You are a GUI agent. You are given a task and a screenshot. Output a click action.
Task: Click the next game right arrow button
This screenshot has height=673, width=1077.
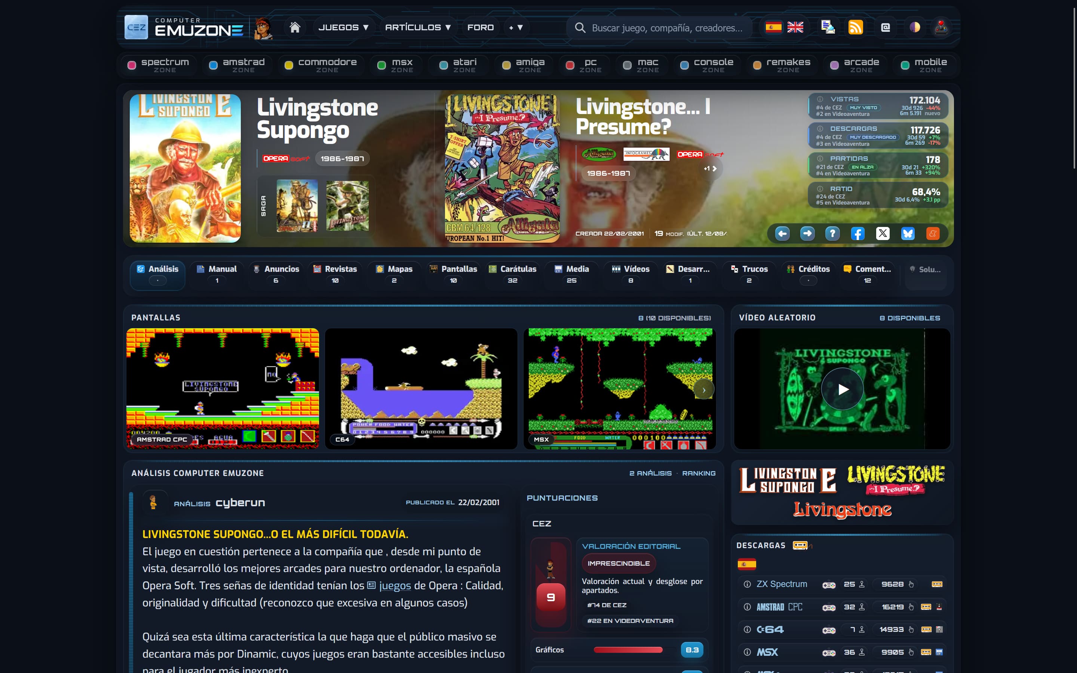(807, 233)
